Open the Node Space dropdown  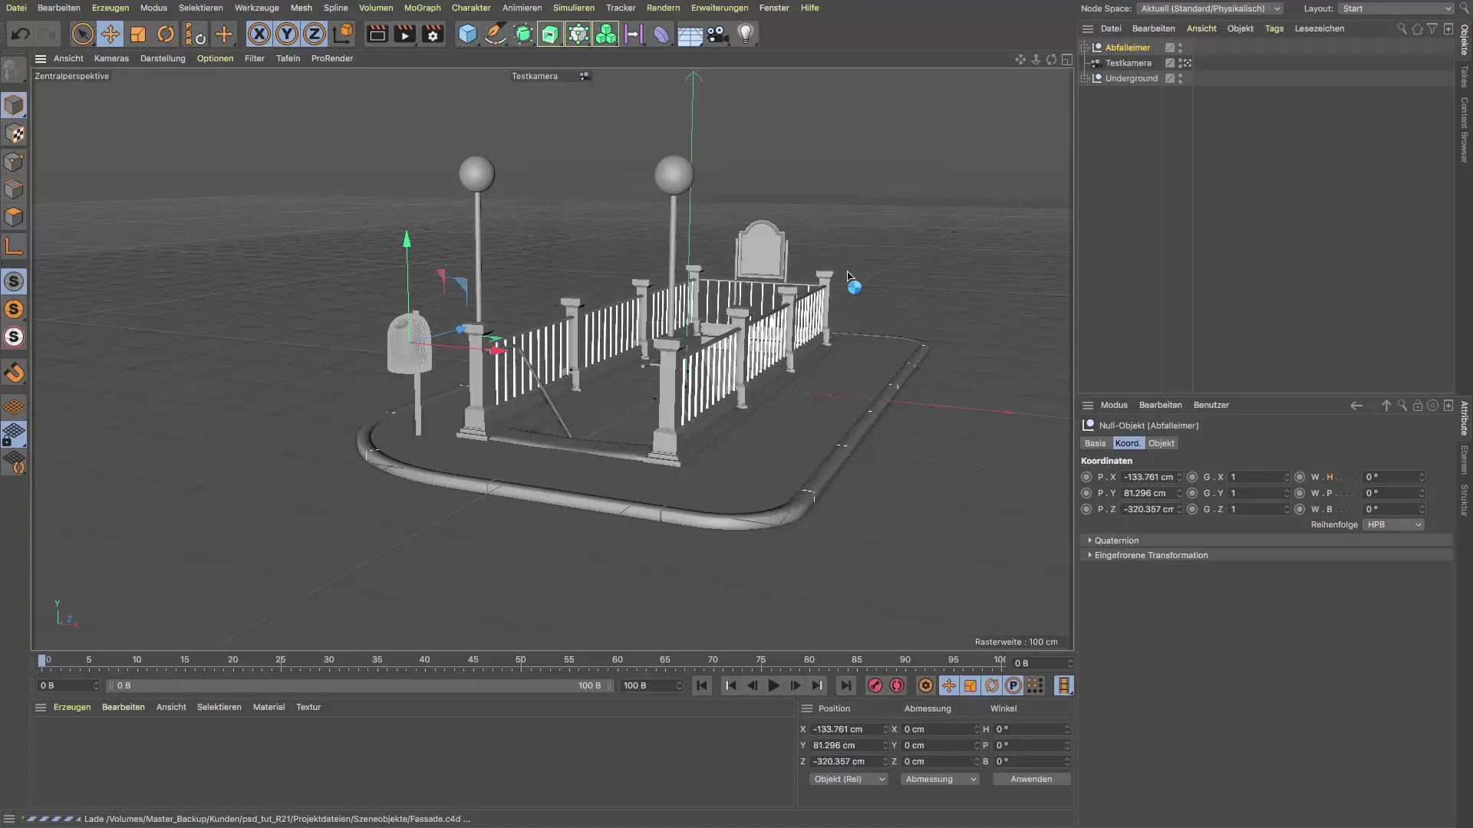[1210, 8]
